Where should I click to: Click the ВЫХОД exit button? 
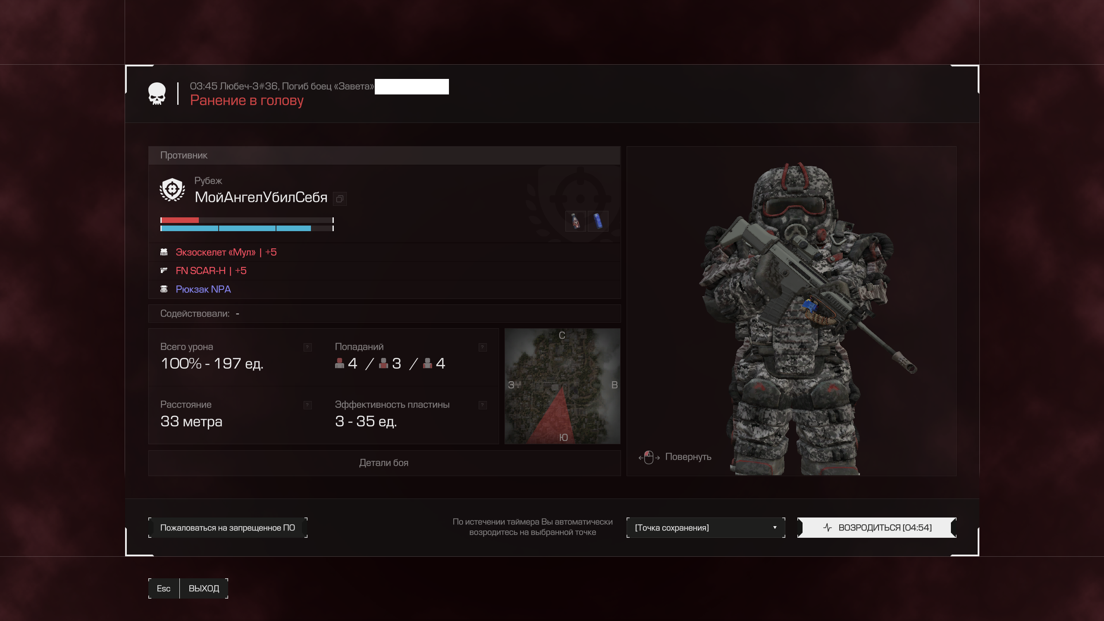204,588
